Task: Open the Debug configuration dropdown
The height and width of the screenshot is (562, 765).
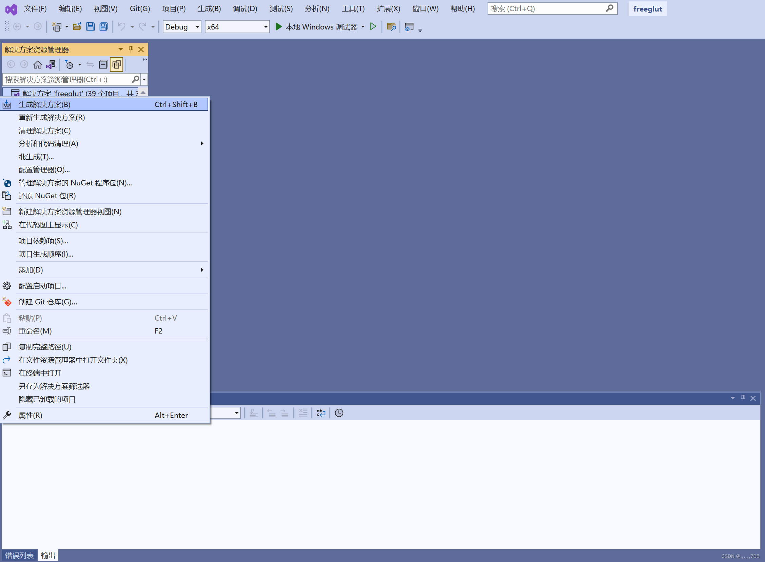Action: (x=197, y=27)
